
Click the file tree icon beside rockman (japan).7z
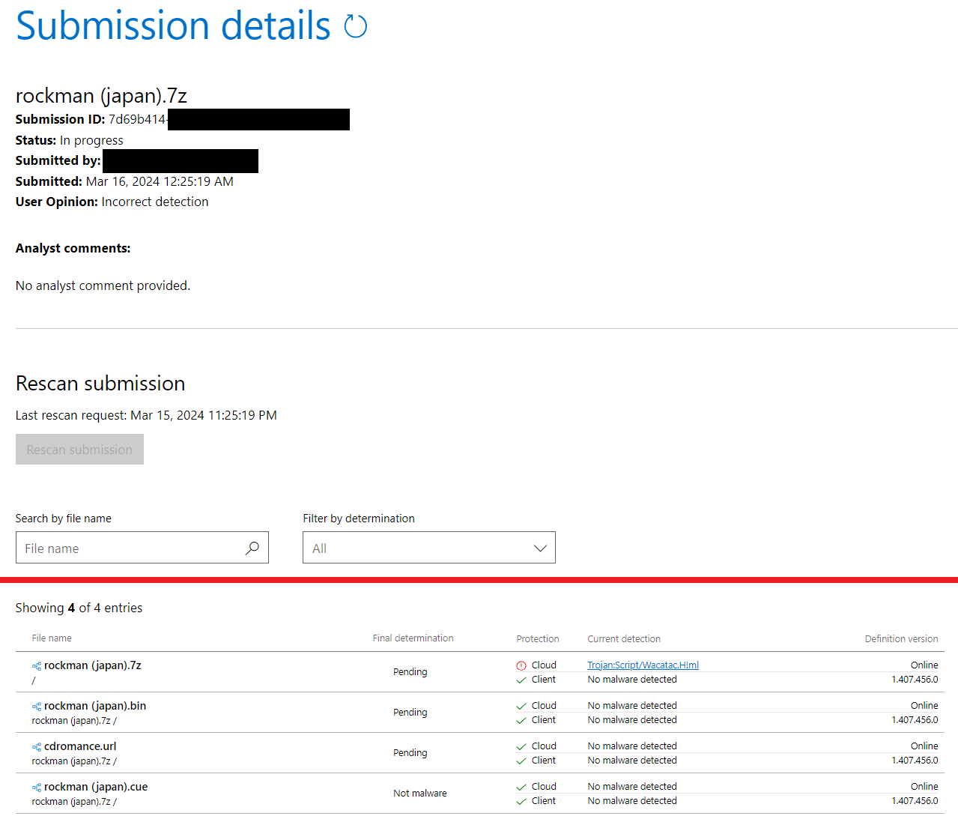[x=37, y=666]
